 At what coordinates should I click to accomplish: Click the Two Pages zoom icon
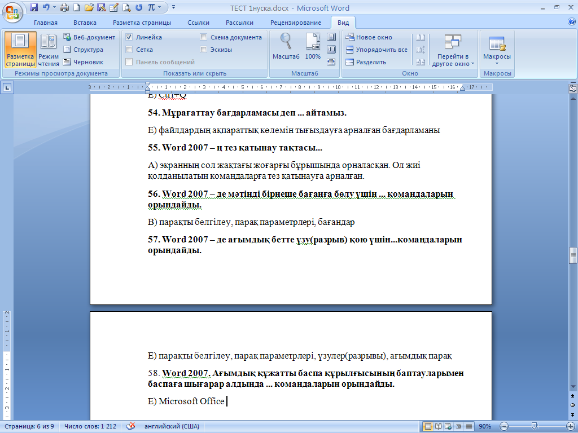[331, 50]
